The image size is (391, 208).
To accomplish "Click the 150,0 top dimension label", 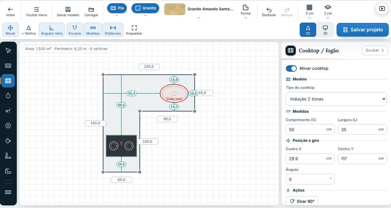I will [x=149, y=67].
